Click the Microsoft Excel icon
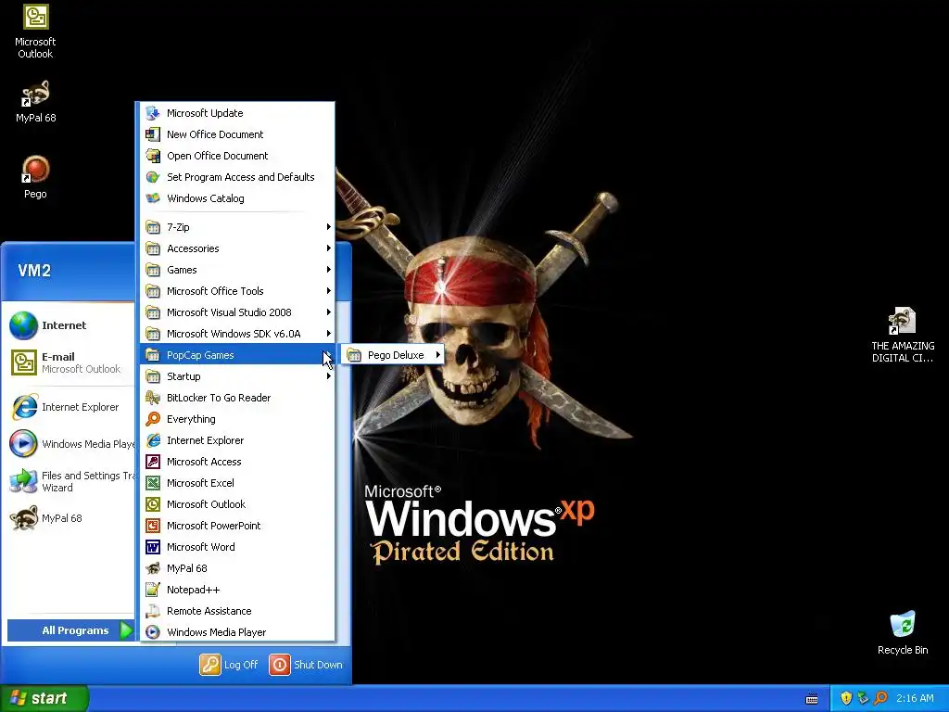Screen dimensions: 949x712 (153, 482)
